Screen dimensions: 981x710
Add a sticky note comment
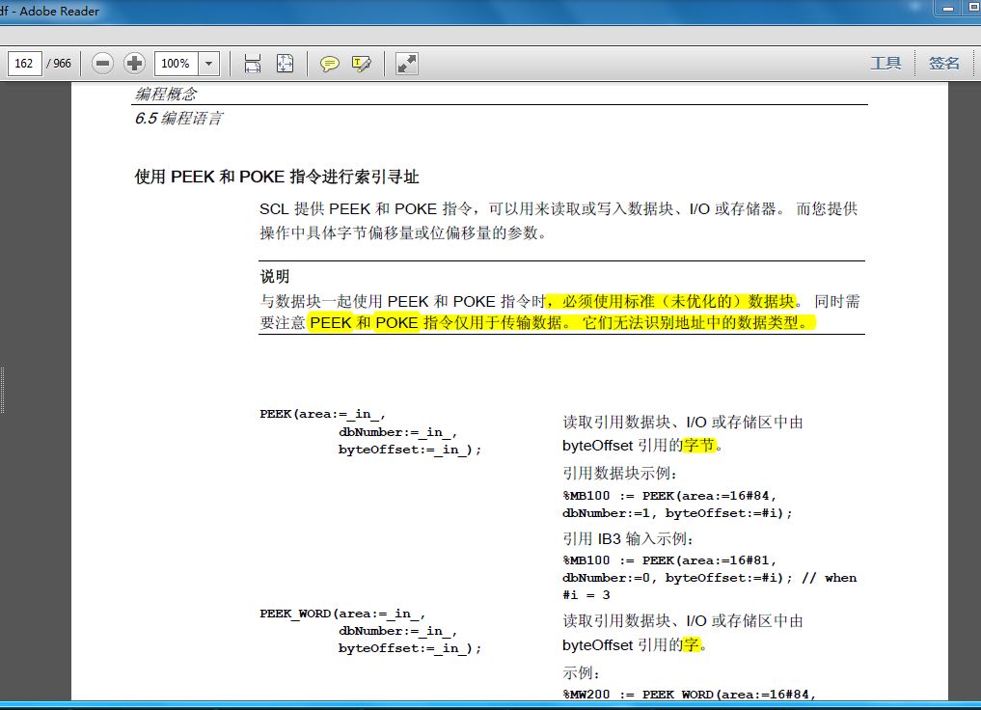[x=330, y=64]
